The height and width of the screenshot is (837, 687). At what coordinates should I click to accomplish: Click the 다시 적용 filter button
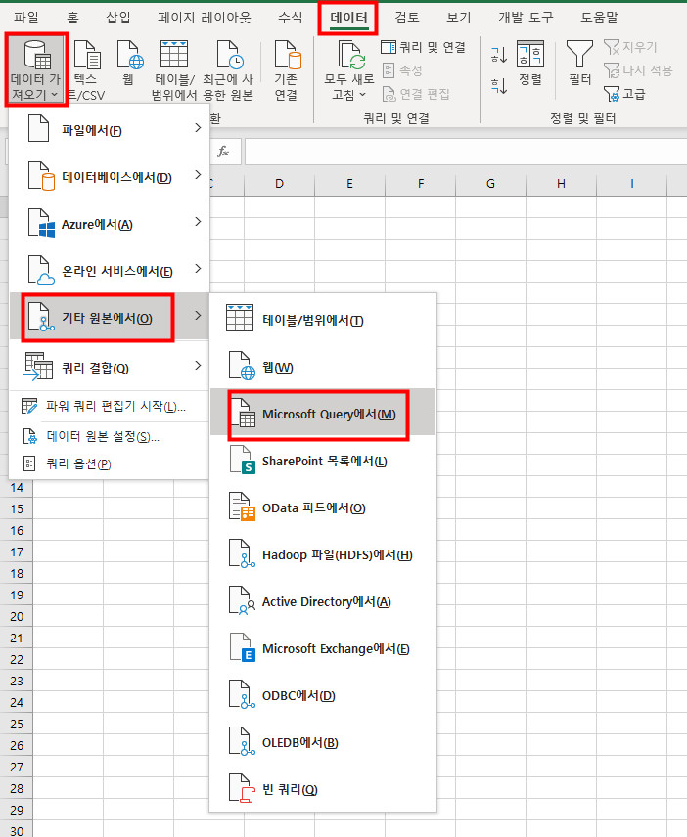tap(638, 70)
